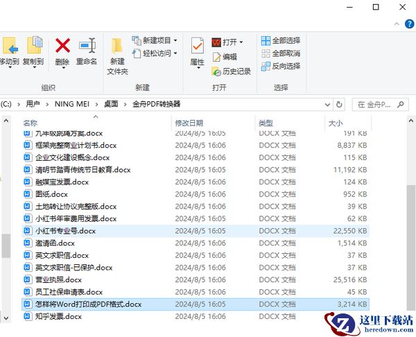
Task: Open the 删除 dropdown arrow
Action: [63, 67]
